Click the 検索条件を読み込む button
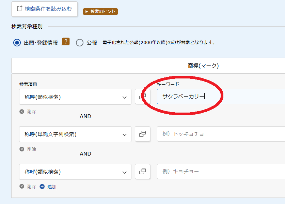Screen dimensions: 285x204 click(45, 9)
